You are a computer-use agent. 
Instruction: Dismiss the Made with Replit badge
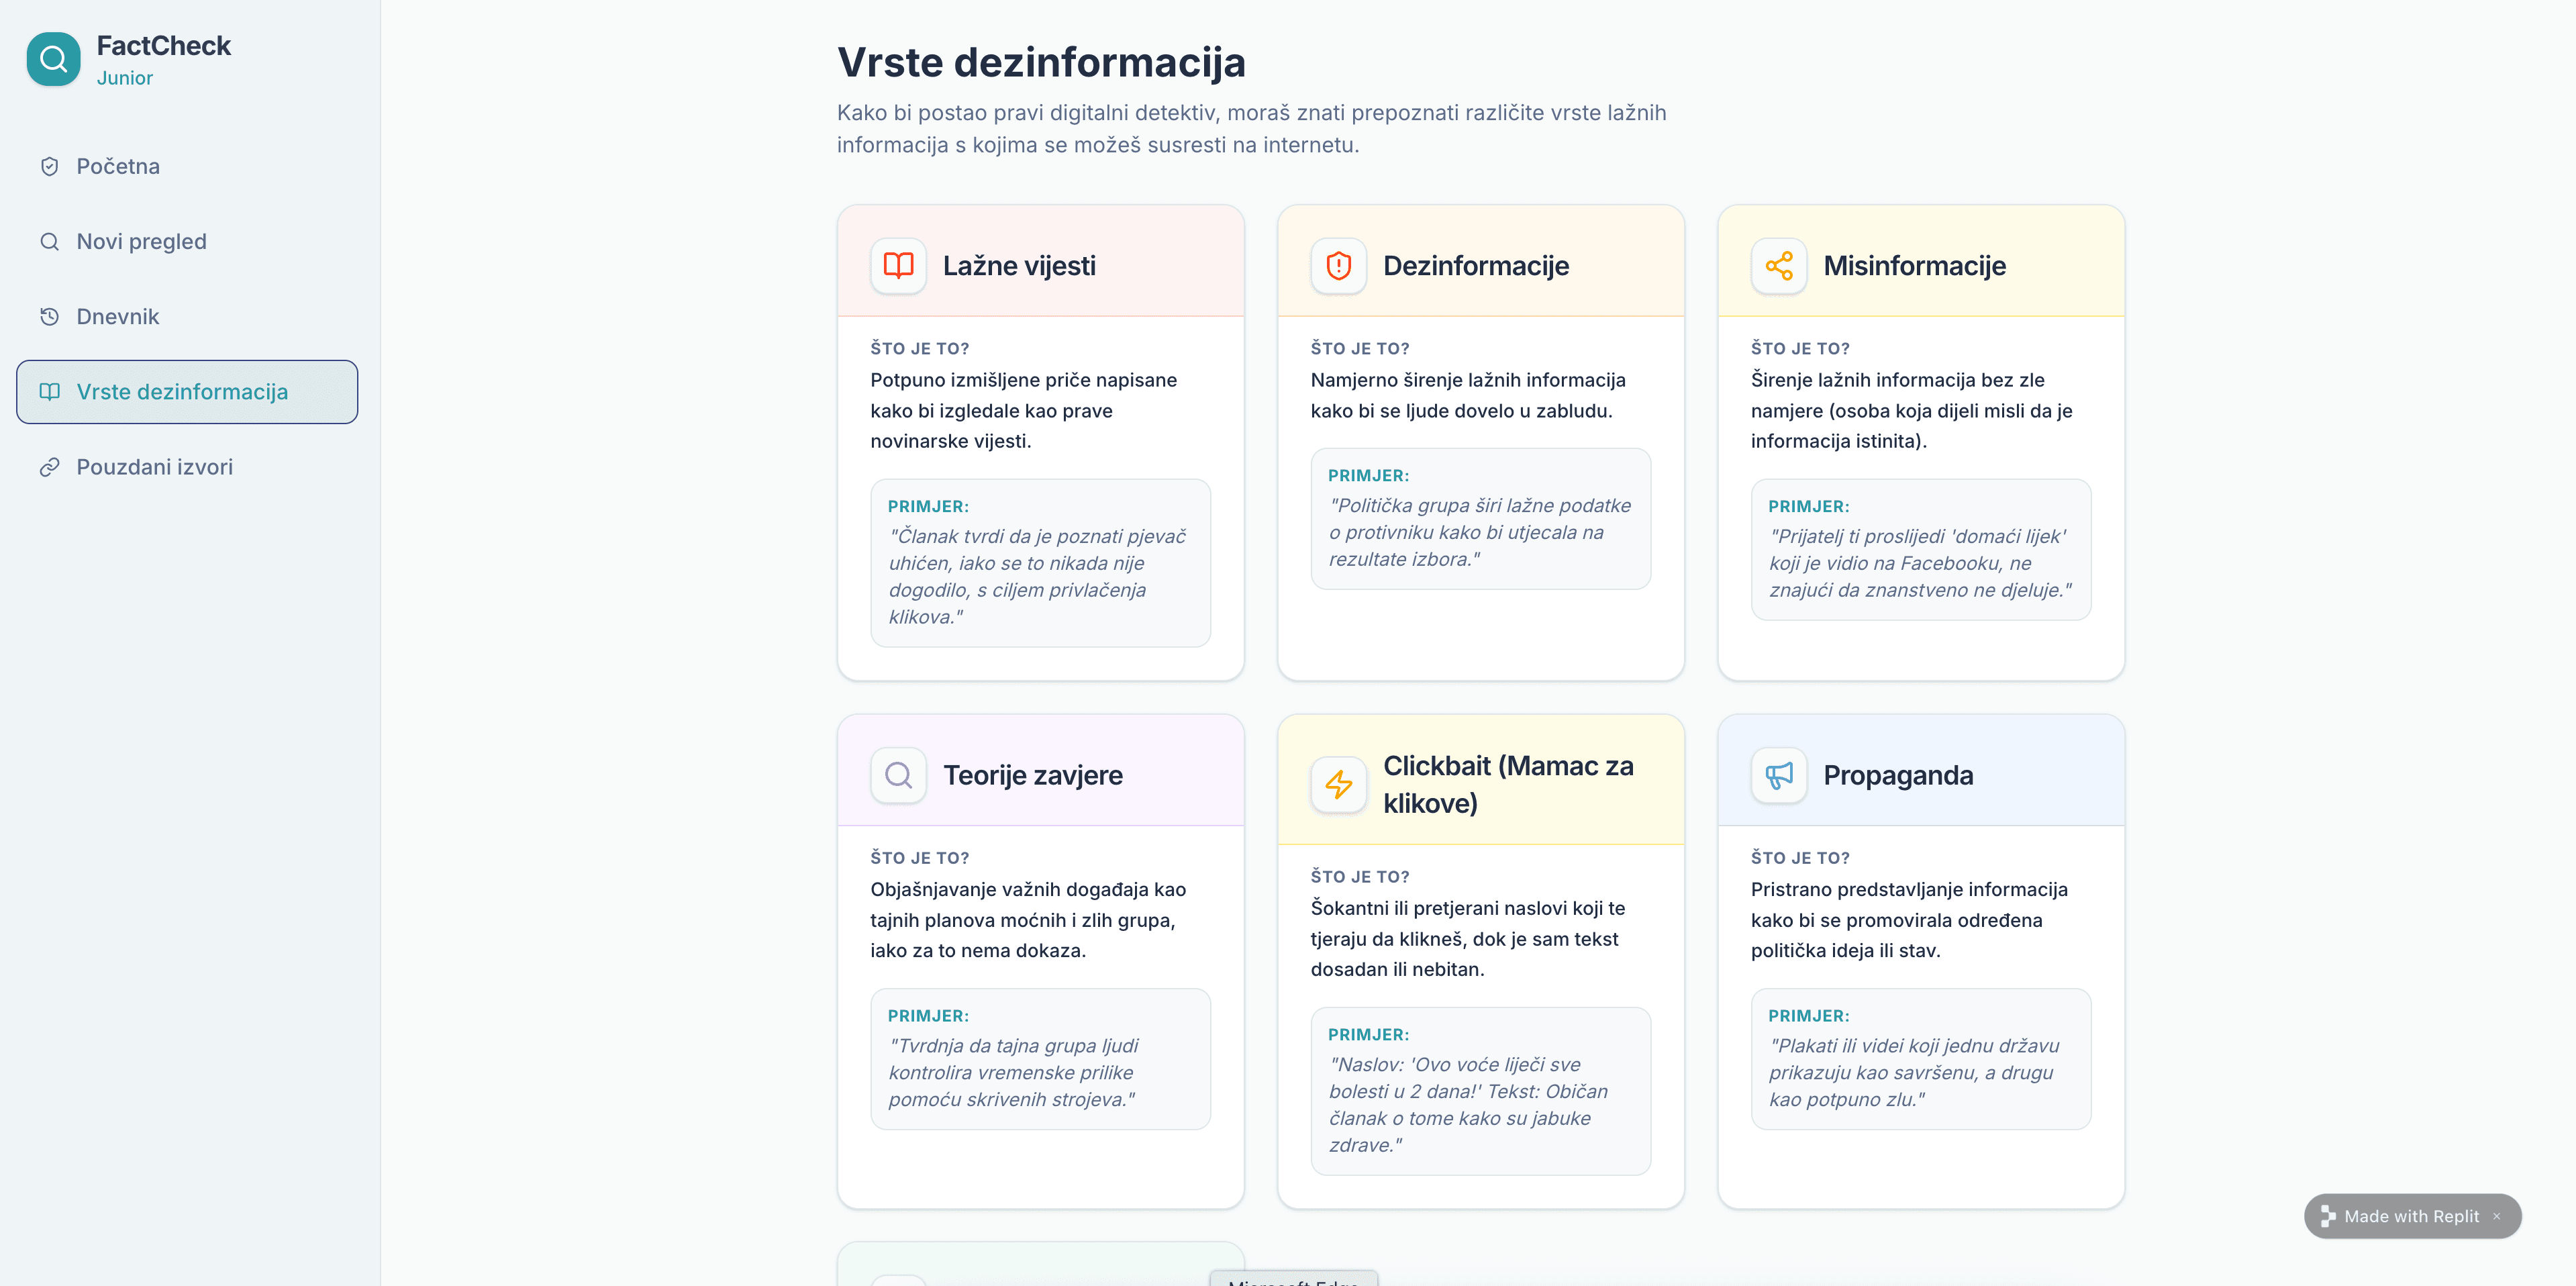2496,1216
